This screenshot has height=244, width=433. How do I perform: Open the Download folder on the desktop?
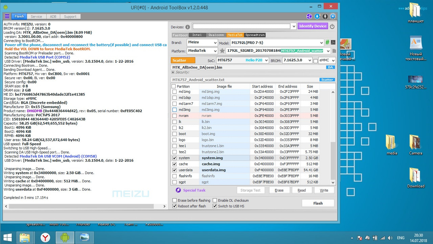tap(415, 178)
